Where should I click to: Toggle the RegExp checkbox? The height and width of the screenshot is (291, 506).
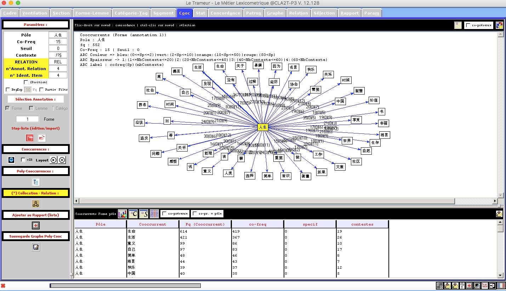point(8,90)
